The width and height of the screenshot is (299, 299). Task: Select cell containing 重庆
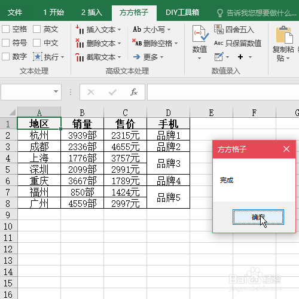click(39, 181)
